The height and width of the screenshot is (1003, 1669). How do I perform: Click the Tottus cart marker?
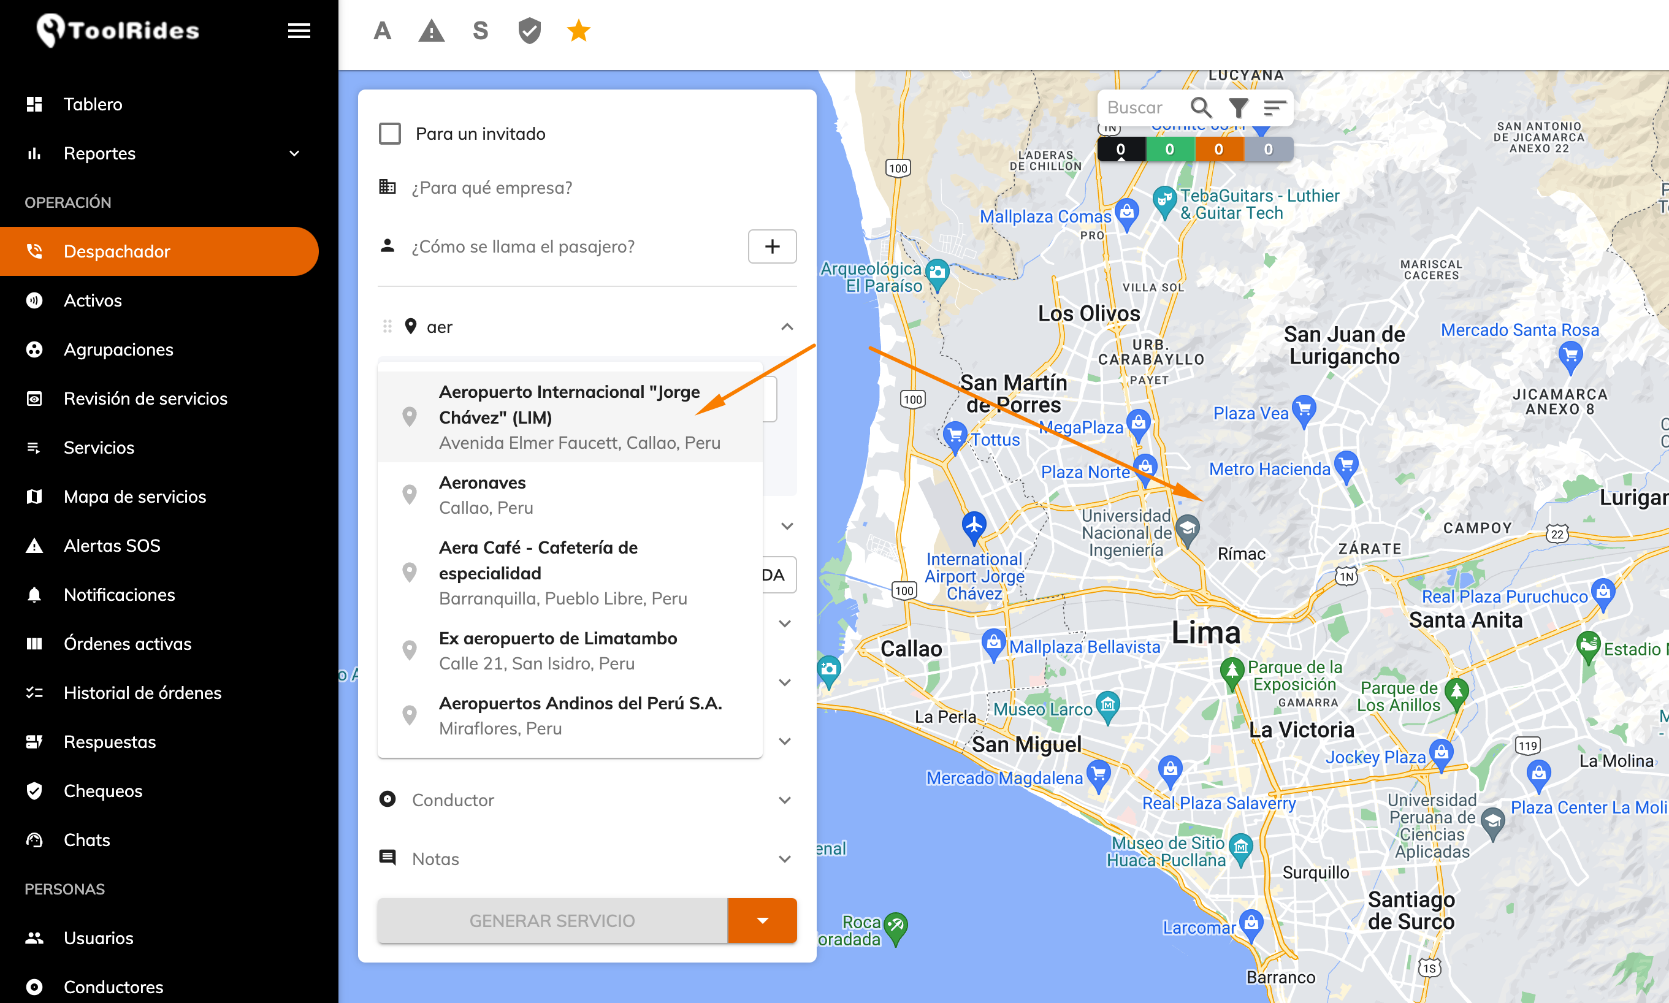coord(955,437)
